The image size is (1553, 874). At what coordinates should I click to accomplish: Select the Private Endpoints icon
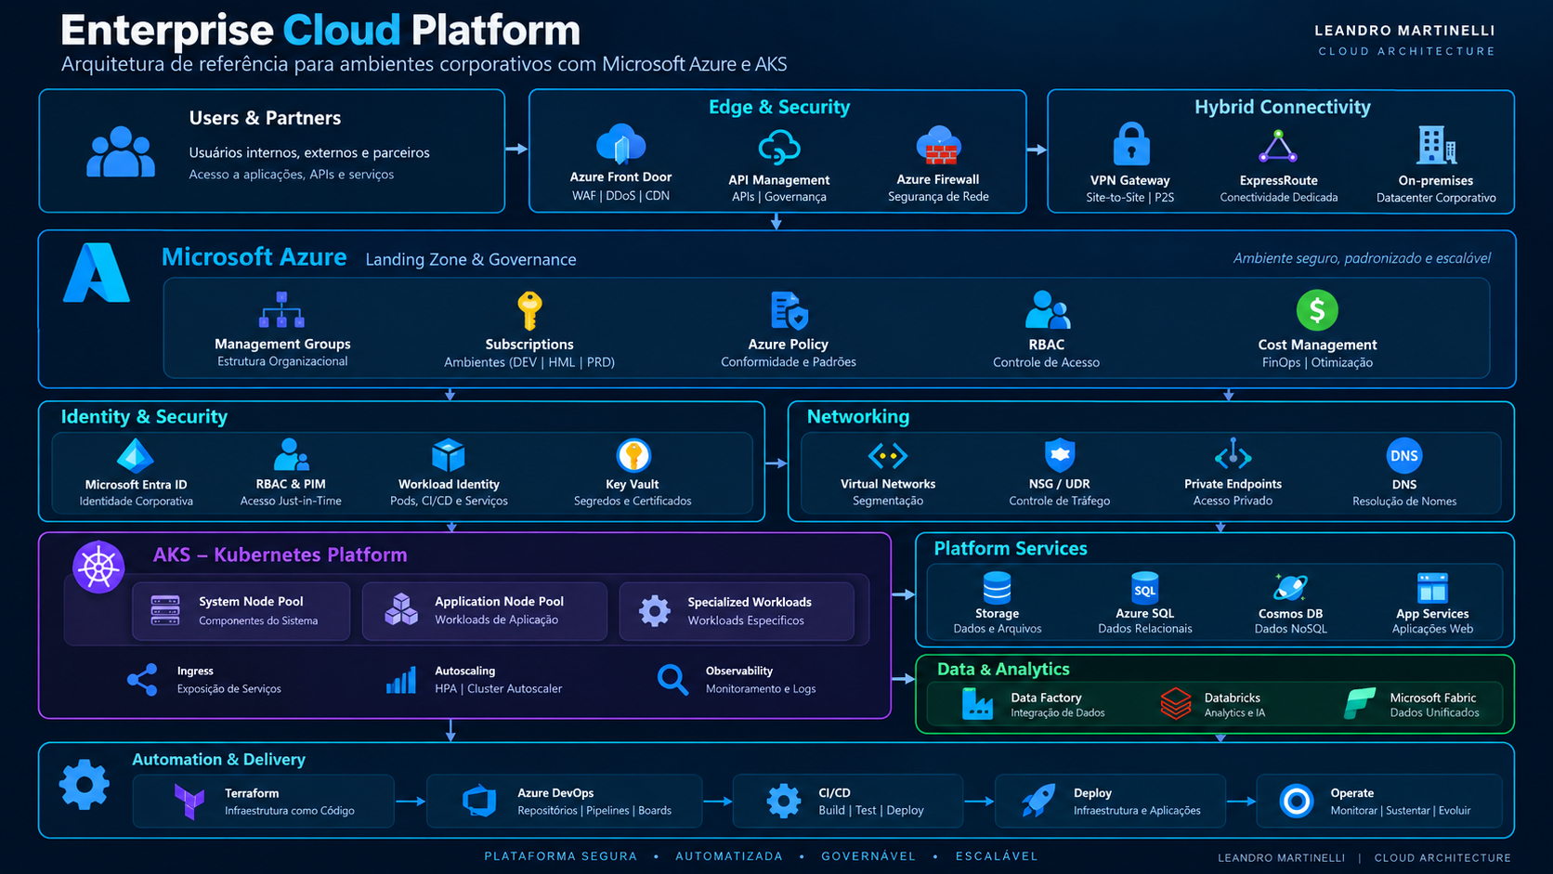pos(1233,454)
